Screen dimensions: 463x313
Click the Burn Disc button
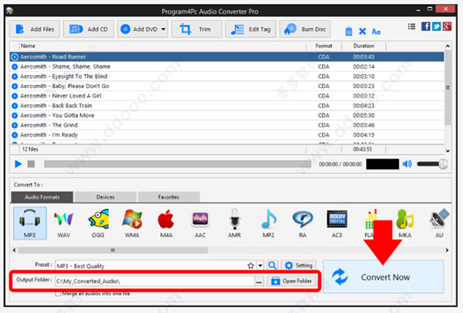[x=305, y=29]
